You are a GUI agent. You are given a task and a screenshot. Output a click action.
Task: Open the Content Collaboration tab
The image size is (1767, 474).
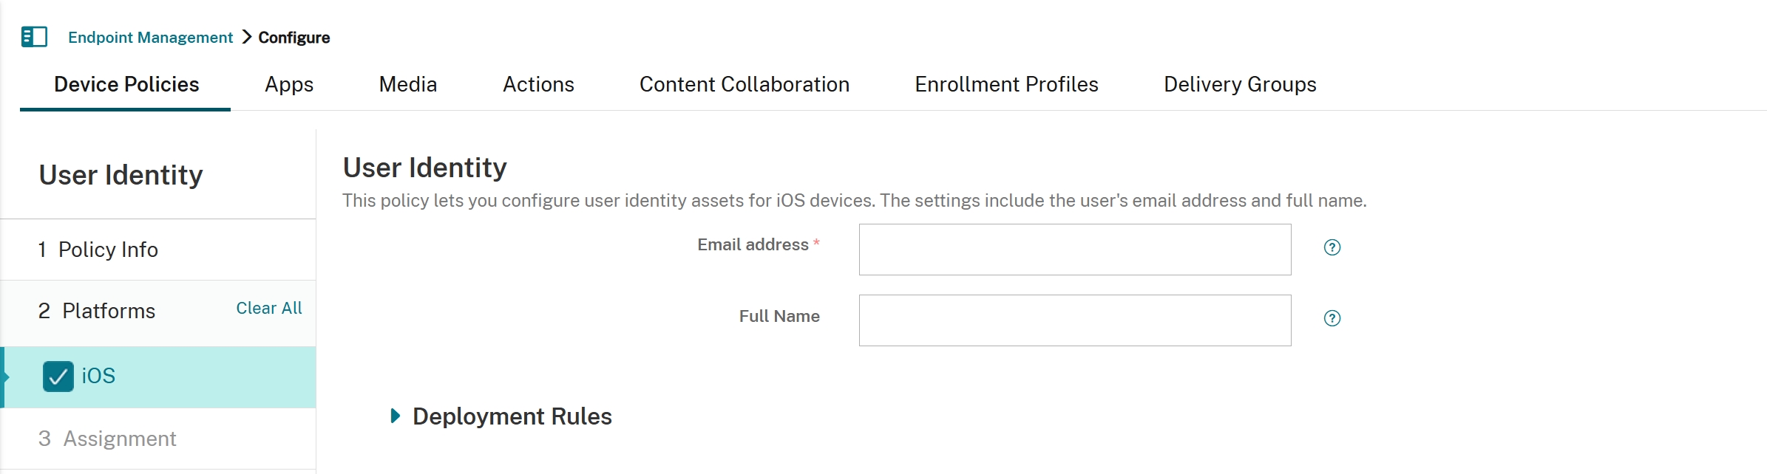[x=745, y=85]
